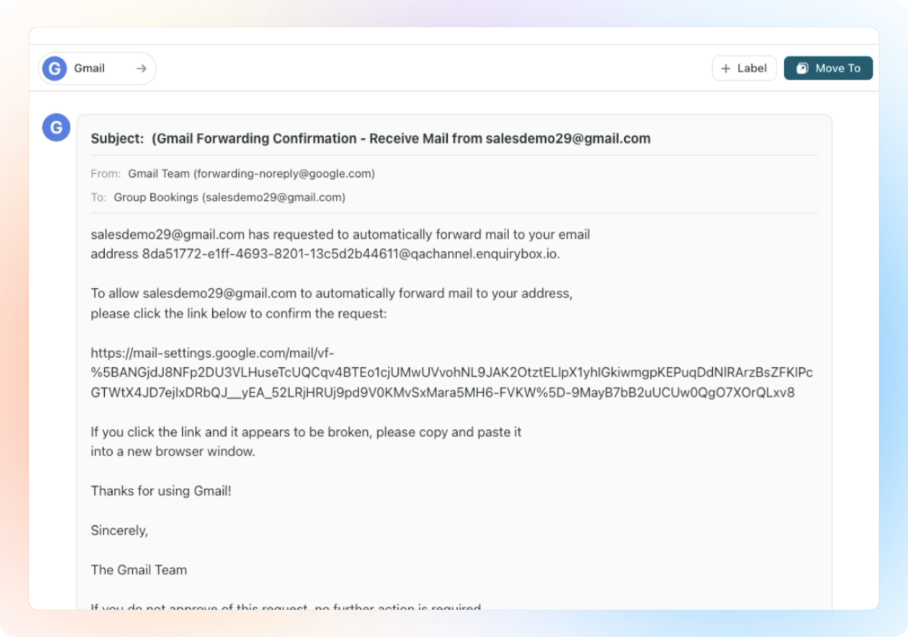
Task: Click the Group Bookings recipient address
Action: point(229,197)
